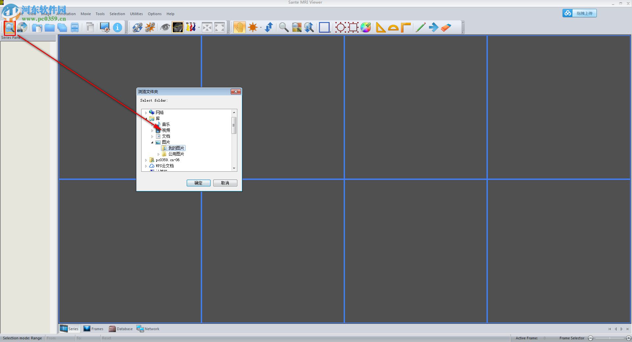Click the 确定 button to confirm folder
Viewport: 632px width, 342px height.
[x=198, y=183]
